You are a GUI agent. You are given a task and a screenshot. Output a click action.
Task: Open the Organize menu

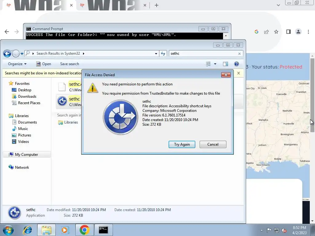click(x=17, y=64)
